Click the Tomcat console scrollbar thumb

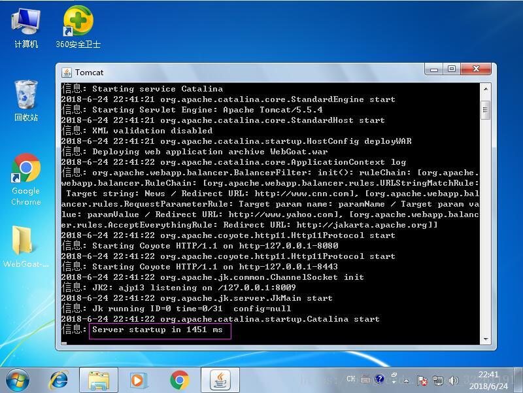(x=486, y=110)
